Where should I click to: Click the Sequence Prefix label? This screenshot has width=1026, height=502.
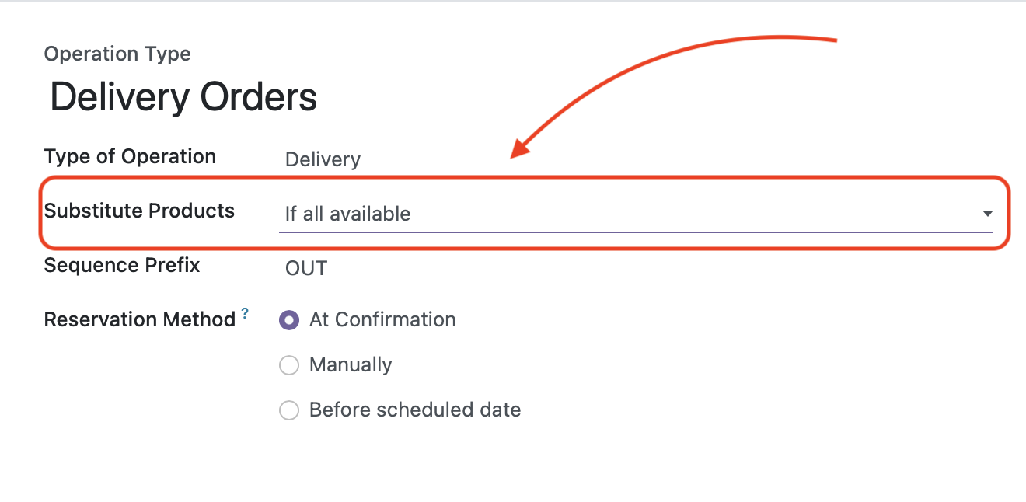(x=122, y=265)
